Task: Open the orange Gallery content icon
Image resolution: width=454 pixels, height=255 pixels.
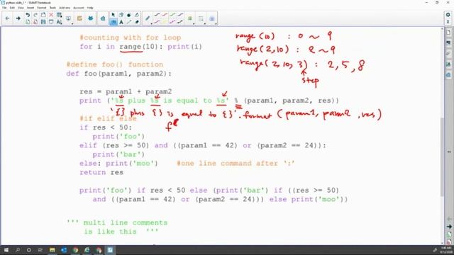Action: [x=79, y=18]
